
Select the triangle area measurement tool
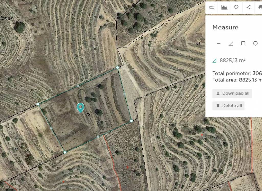(x=231, y=43)
